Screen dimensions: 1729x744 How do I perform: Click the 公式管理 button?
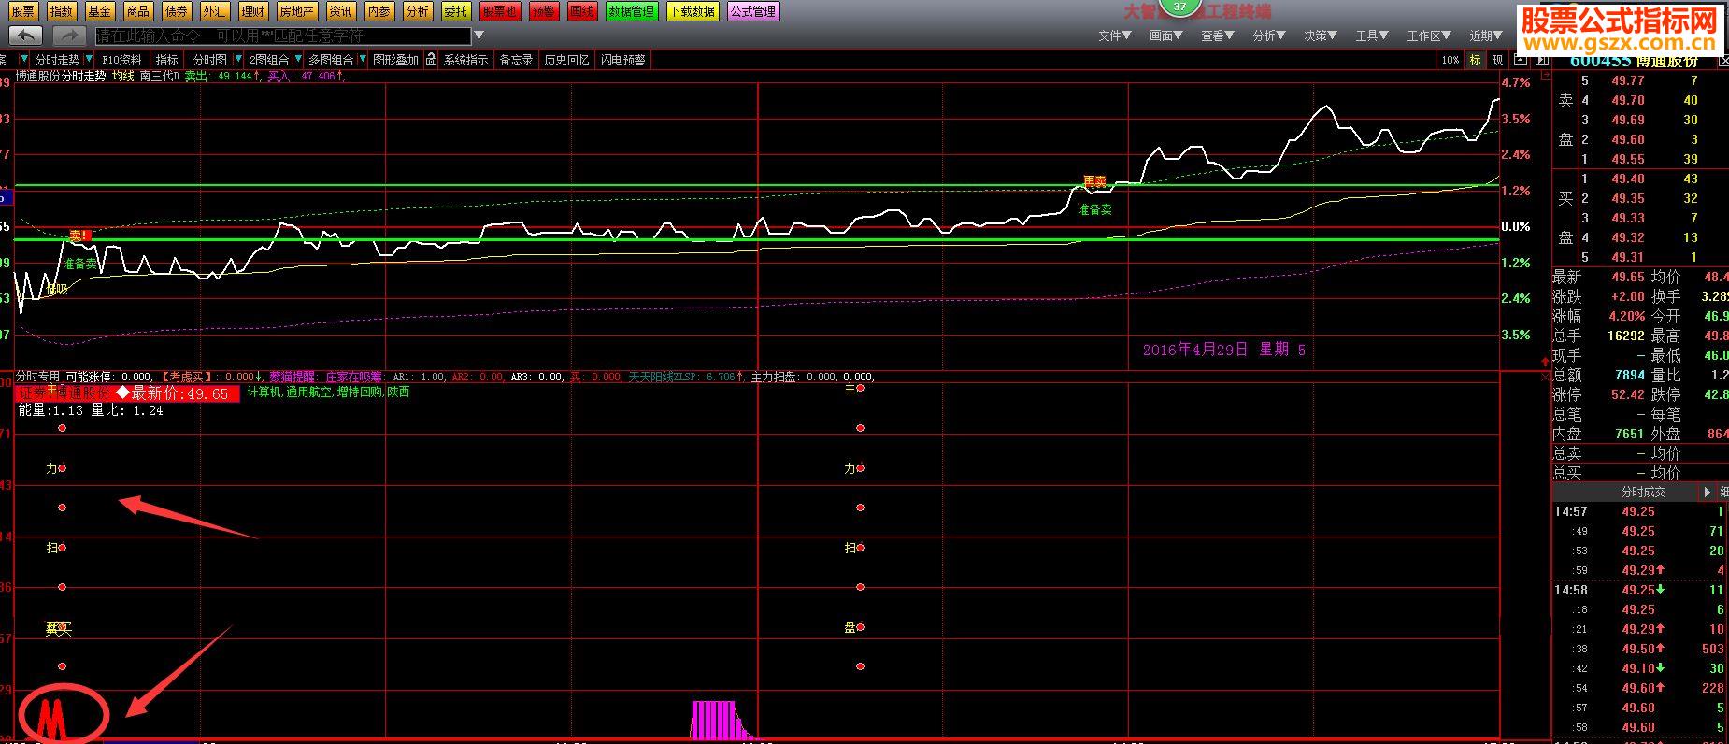752,11
